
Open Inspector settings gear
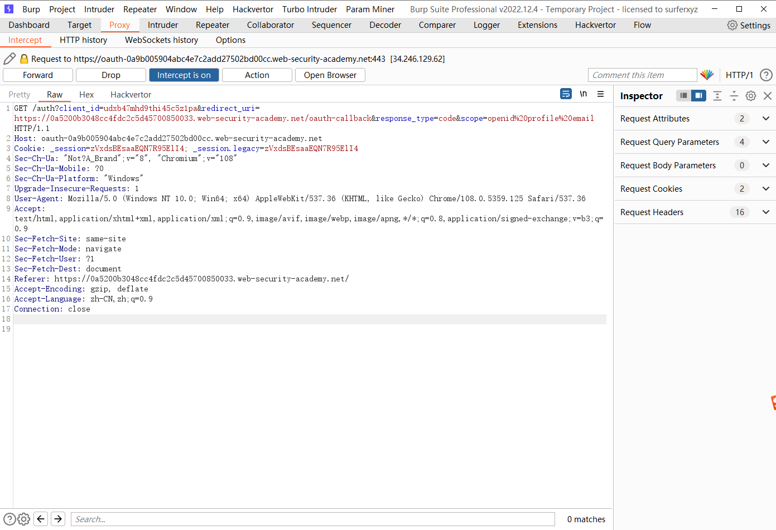point(750,95)
